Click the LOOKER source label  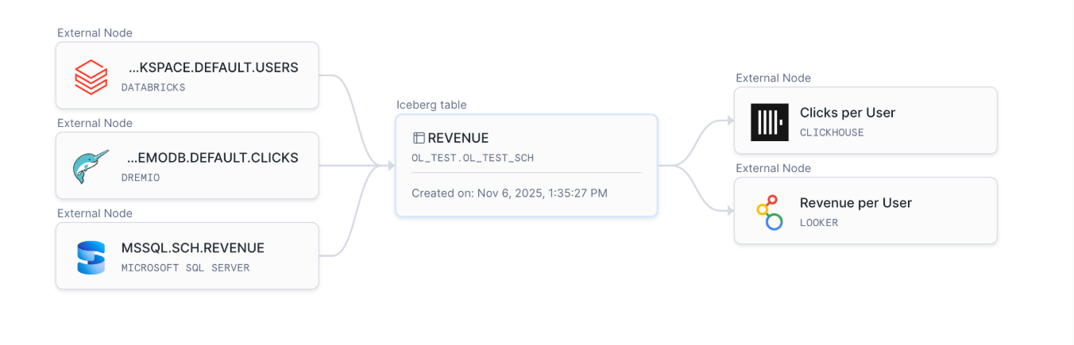pos(819,223)
